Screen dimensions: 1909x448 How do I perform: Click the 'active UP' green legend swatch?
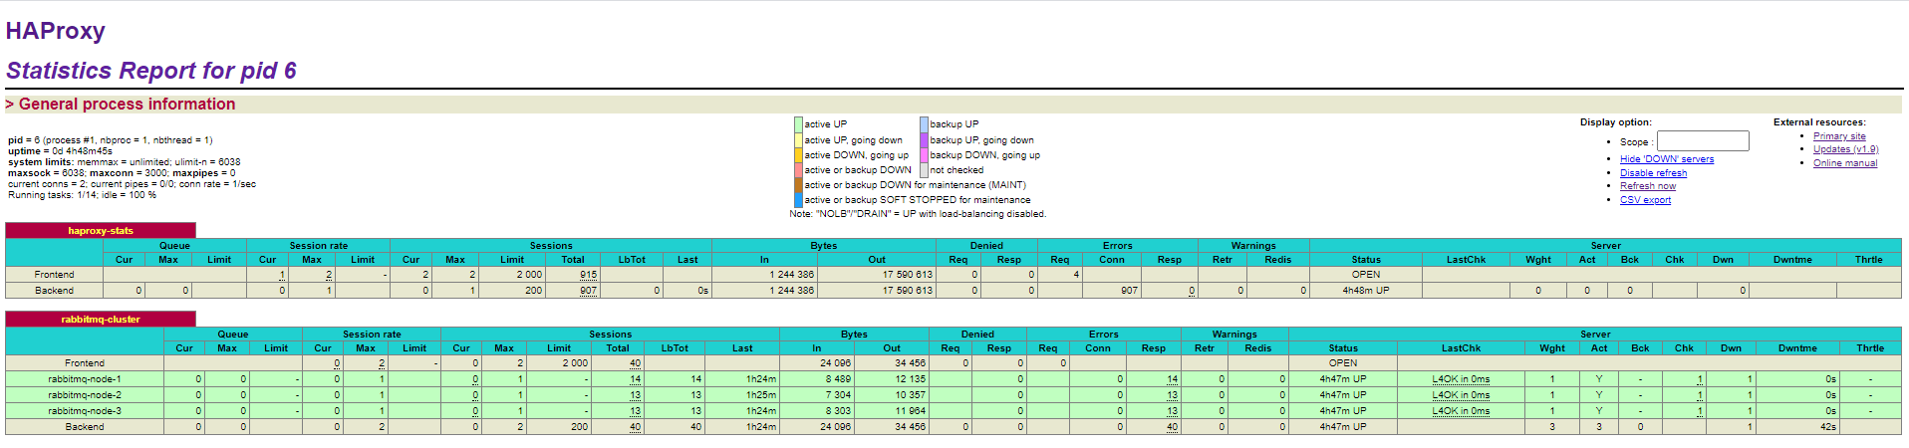798,124
